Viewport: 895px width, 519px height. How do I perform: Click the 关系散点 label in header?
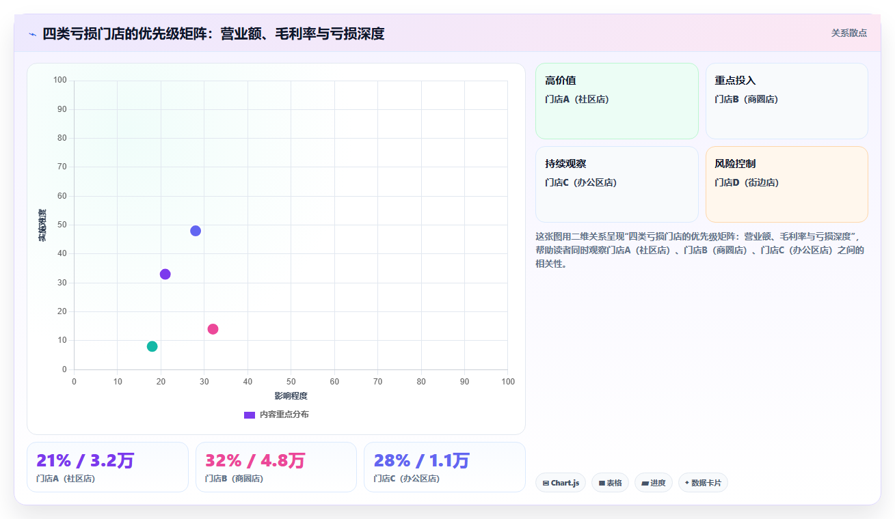click(x=849, y=33)
